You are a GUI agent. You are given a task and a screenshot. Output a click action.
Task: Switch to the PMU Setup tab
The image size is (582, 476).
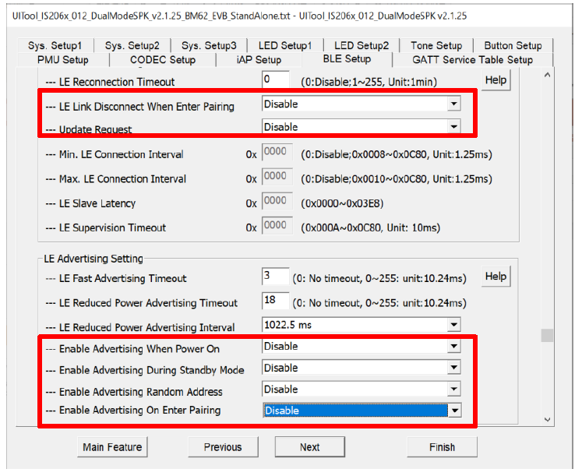[x=63, y=59]
